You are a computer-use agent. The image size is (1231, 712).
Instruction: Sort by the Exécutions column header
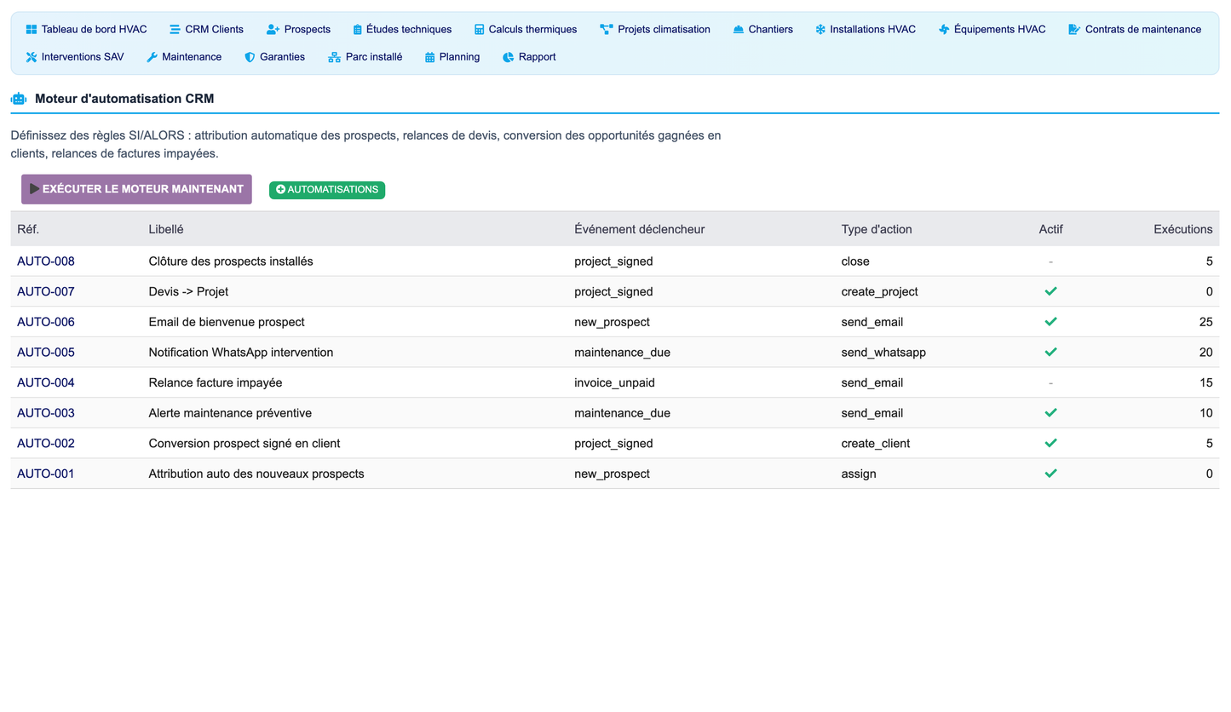pyautogui.click(x=1183, y=229)
